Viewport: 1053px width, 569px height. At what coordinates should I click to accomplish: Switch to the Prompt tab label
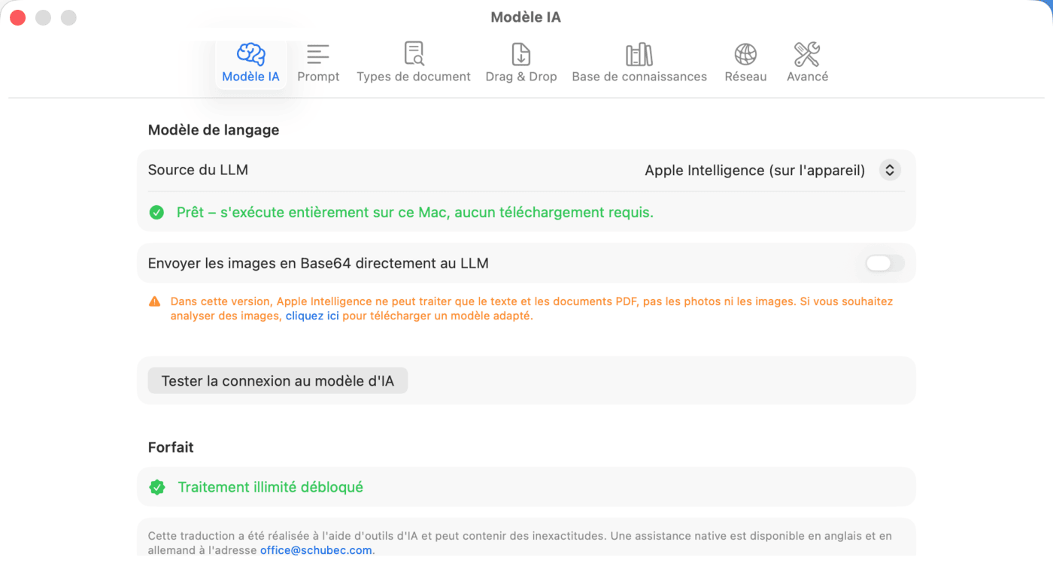pyautogui.click(x=318, y=77)
